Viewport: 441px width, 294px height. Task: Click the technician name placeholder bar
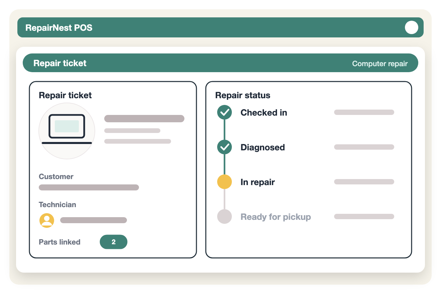pyautogui.click(x=94, y=220)
